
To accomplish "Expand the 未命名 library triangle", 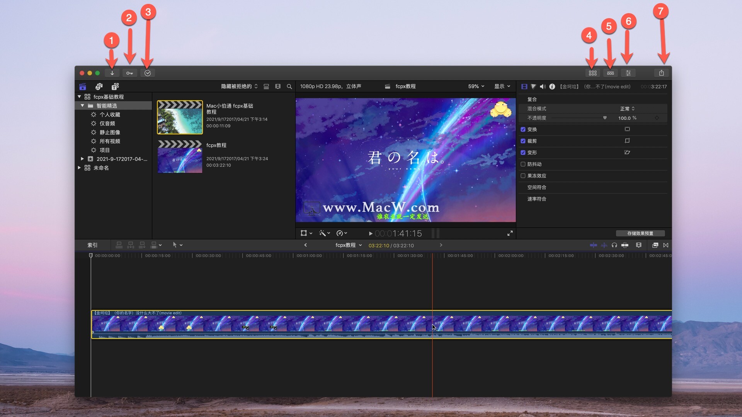I will coord(79,168).
